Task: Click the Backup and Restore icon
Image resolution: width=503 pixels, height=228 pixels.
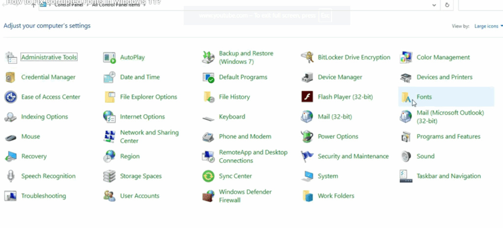Action: [208, 57]
